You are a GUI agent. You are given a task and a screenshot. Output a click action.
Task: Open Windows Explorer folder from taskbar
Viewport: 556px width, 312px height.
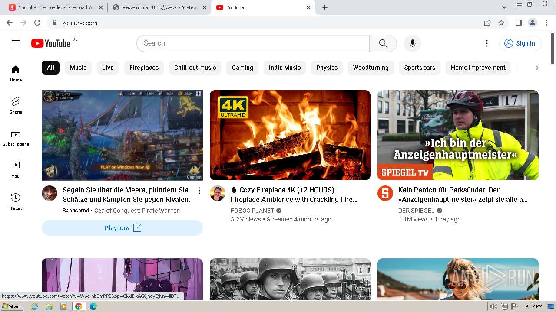[x=49, y=306]
